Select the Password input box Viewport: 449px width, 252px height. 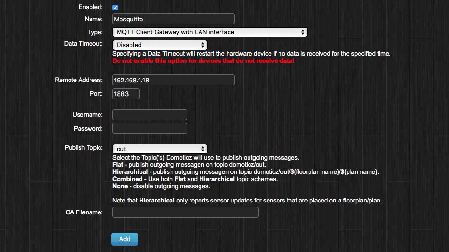pyautogui.click(x=150, y=129)
